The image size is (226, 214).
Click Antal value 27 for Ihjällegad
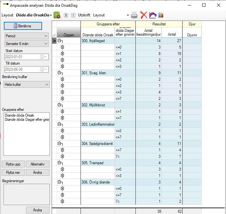[172, 41]
